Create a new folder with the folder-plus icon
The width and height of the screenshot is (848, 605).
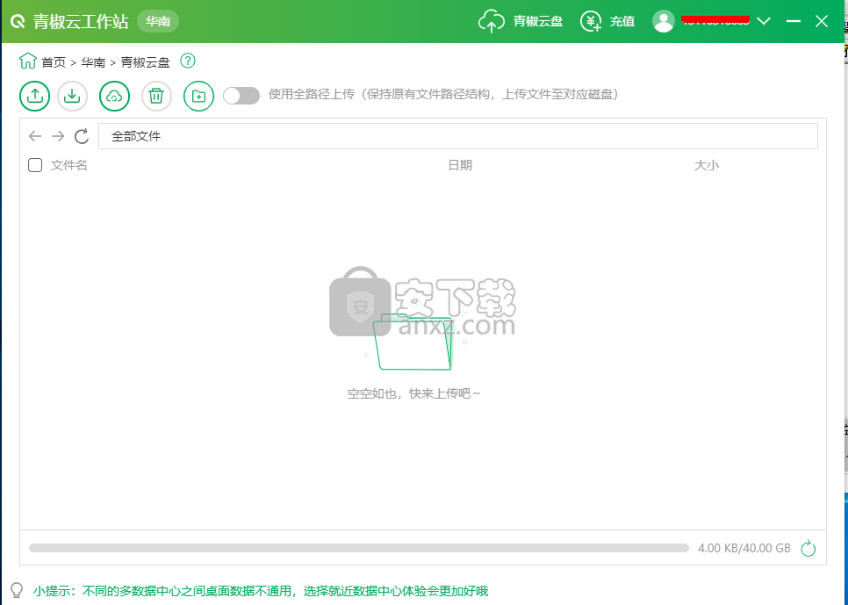tap(198, 97)
